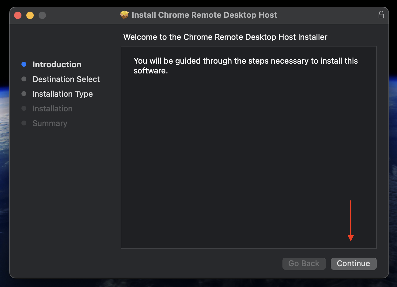This screenshot has width=397, height=287.
Task: Click the bullet next to Destination Select
Action: pyautogui.click(x=24, y=79)
